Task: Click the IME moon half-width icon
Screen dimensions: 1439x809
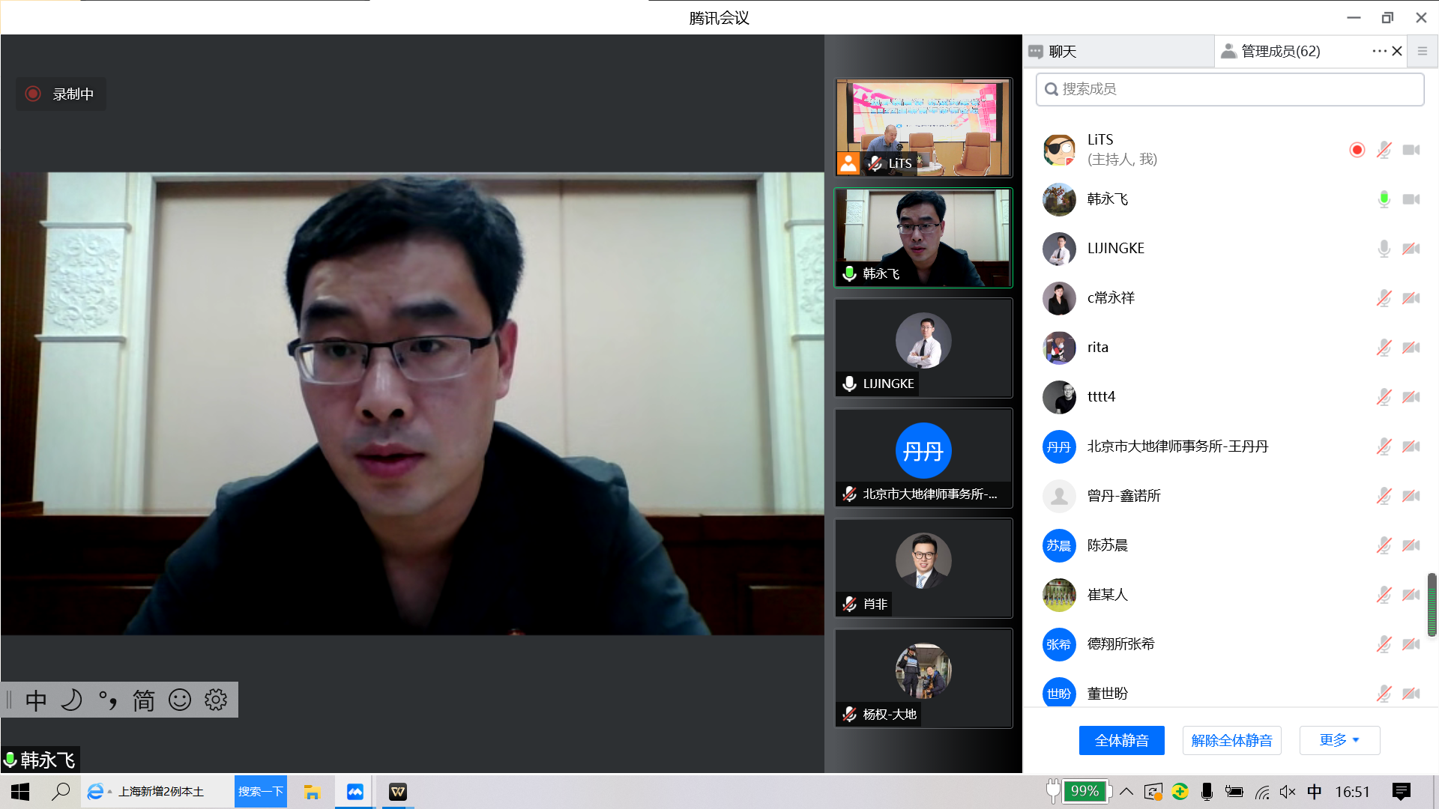Action: coord(71,700)
